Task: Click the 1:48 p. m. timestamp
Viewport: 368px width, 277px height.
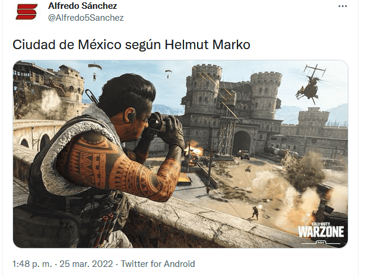Action: (32, 264)
